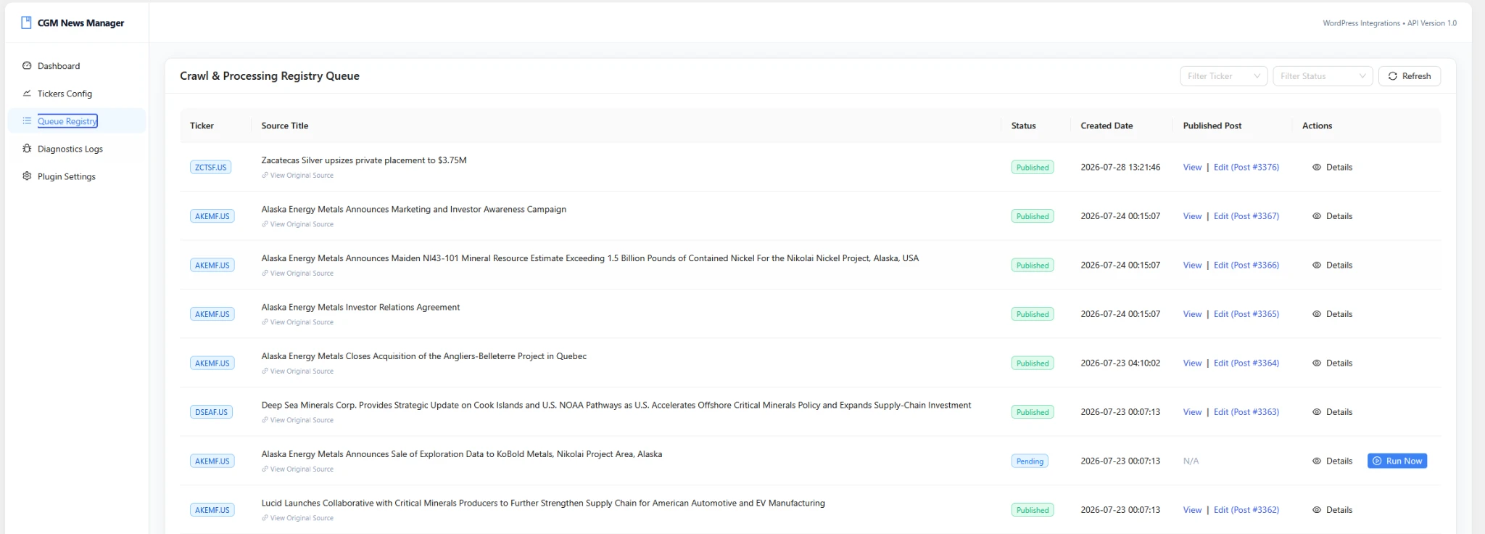
Task: Click eye icon for Post #3363 details
Action: 1317,412
